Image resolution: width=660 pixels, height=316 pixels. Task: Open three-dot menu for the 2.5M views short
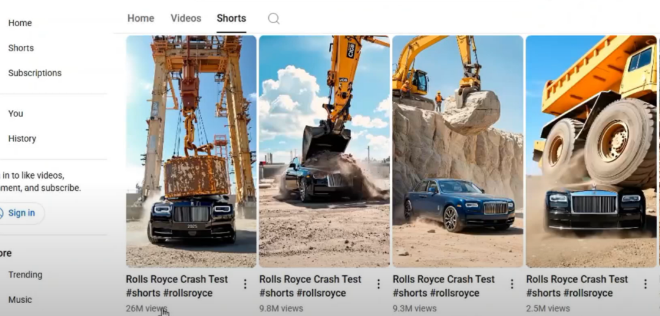click(645, 284)
